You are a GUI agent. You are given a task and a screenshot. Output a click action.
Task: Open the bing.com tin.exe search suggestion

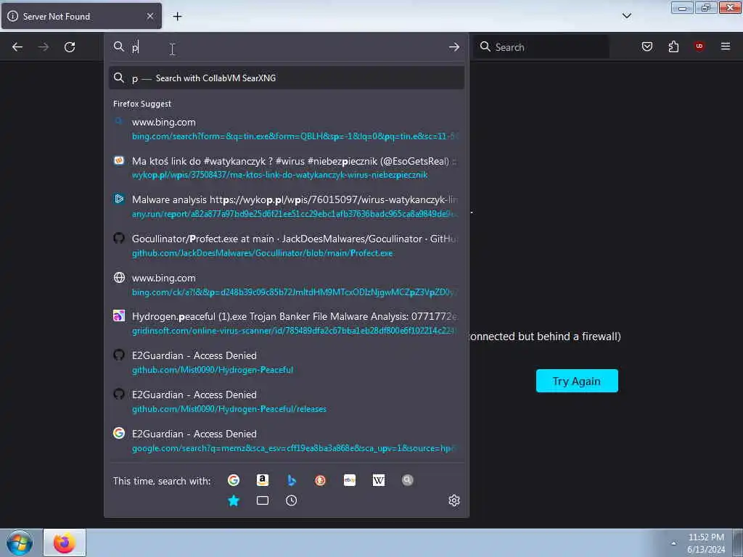(286, 129)
